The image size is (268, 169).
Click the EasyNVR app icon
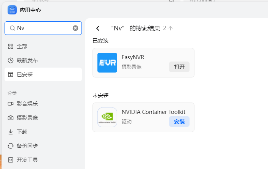coord(107,63)
